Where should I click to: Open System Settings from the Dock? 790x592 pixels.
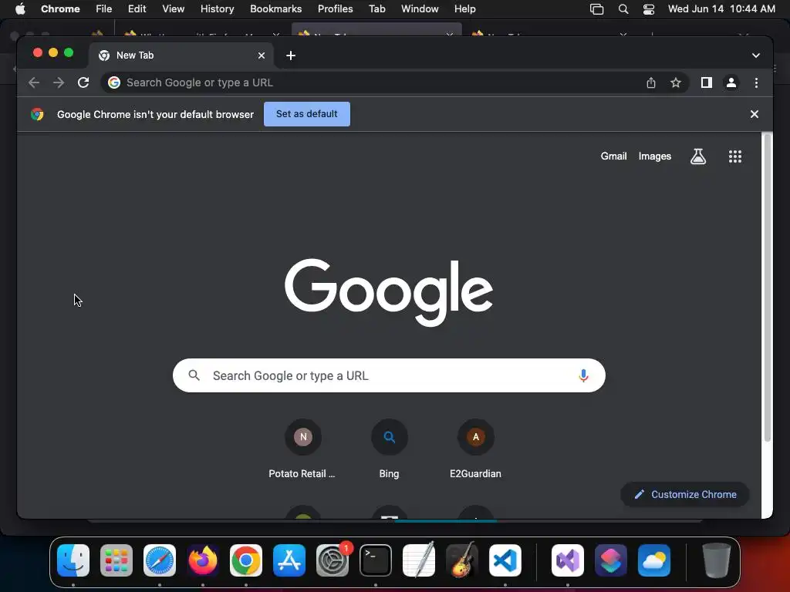pyautogui.click(x=333, y=560)
